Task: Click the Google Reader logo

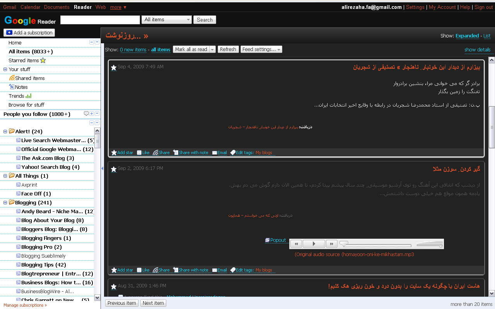Action: pyautogui.click(x=30, y=20)
